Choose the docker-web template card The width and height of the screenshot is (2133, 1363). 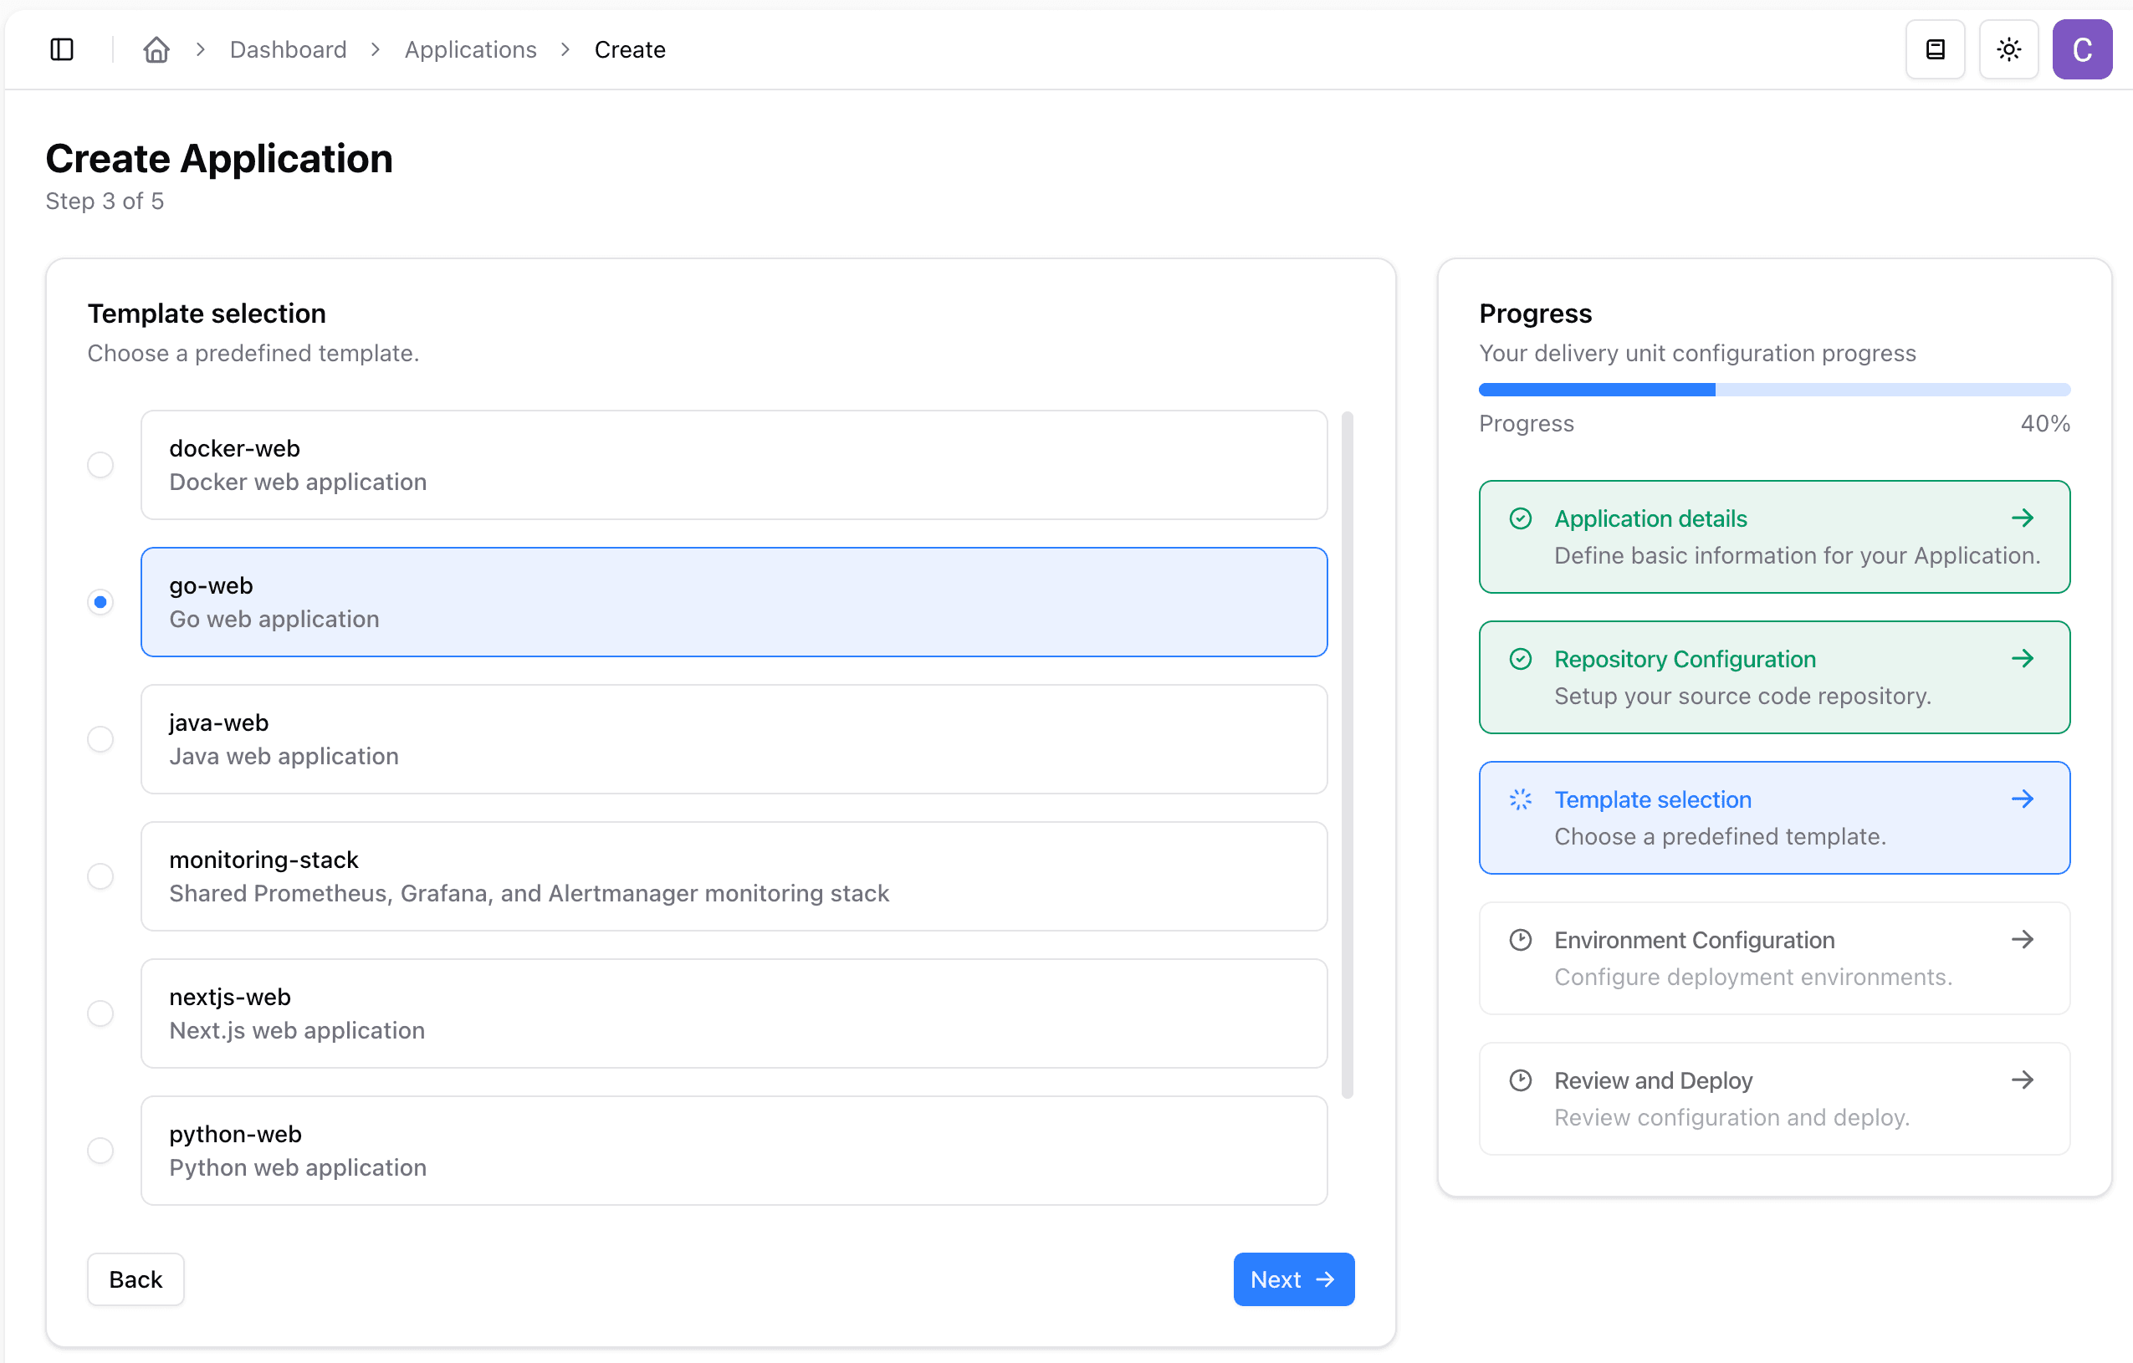pyautogui.click(x=734, y=465)
